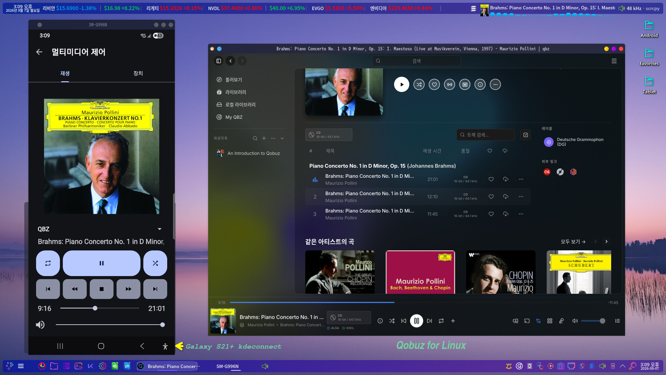Image resolution: width=666 pixels, height=375 pixels.
Task: Open Firefox from the taskbar
Action: tap(42, 366)
